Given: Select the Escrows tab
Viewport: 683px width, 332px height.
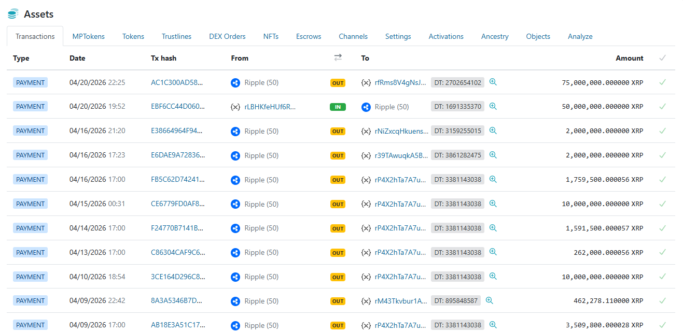Looking at the screenshot, I should tap(309, 36).
